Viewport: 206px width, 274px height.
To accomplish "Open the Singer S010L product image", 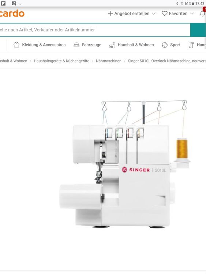I will (125, 164).
